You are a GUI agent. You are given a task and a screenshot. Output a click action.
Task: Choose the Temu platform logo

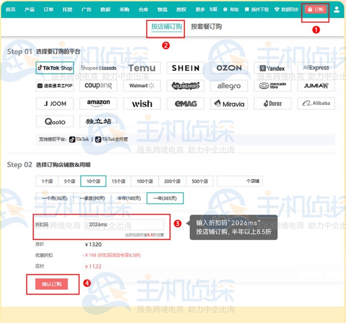pos(142,68)
